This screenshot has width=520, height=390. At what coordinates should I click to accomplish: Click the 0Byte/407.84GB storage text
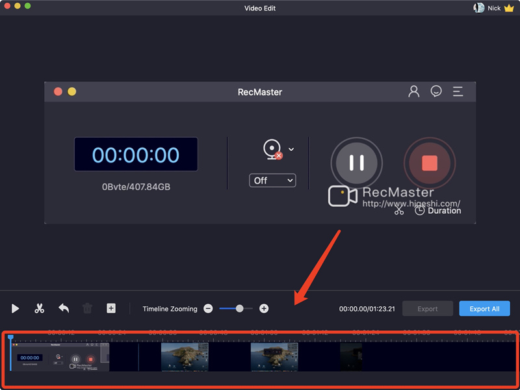click(x=136, y=187)
